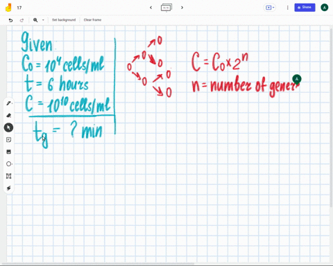333x266 pixels.
Task: Click the Share button
Action: pyautogui.click(x=305, y=8)
